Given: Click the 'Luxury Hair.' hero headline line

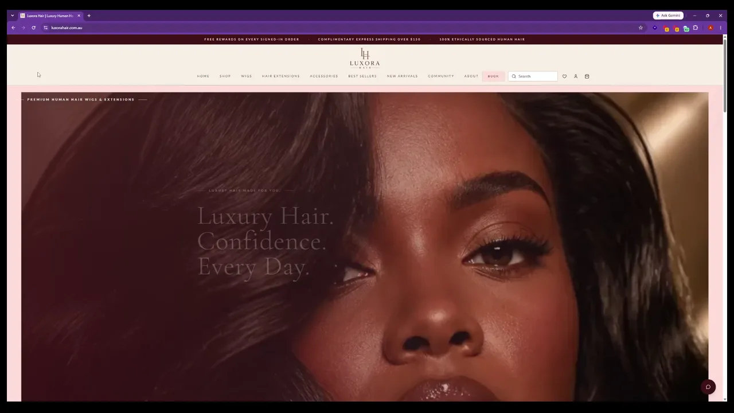Looking at the screenshot, I should point(266,216).
